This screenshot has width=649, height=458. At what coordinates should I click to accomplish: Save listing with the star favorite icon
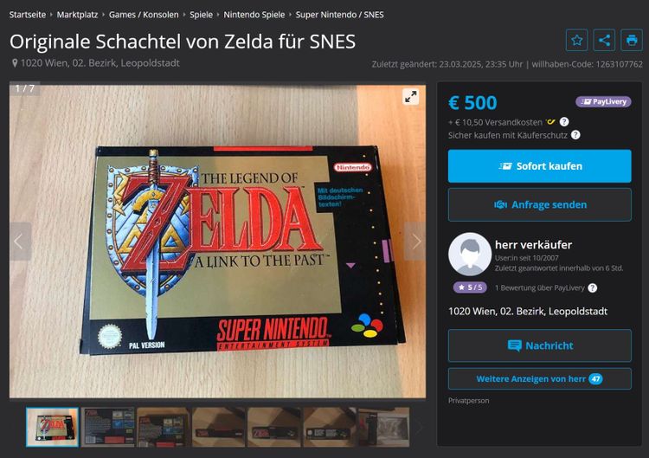[x=576, y=40]
